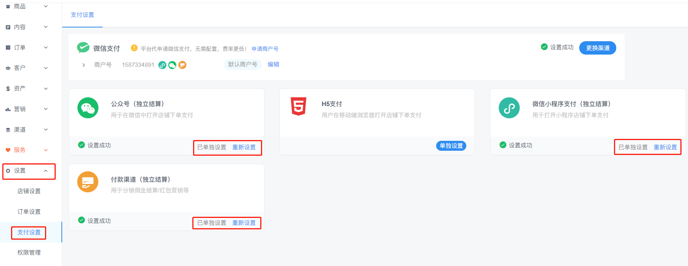Collapse the 设置 menu chevron

click(x=46, y=171)
